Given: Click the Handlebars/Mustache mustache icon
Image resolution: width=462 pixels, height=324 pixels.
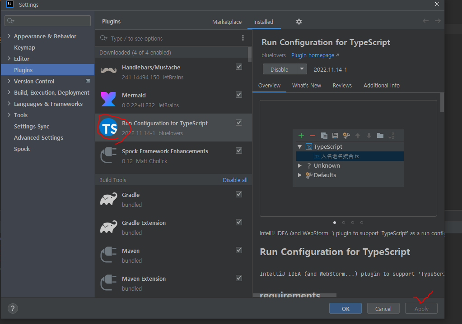Looking at the screenshot, I should point(108,71).
